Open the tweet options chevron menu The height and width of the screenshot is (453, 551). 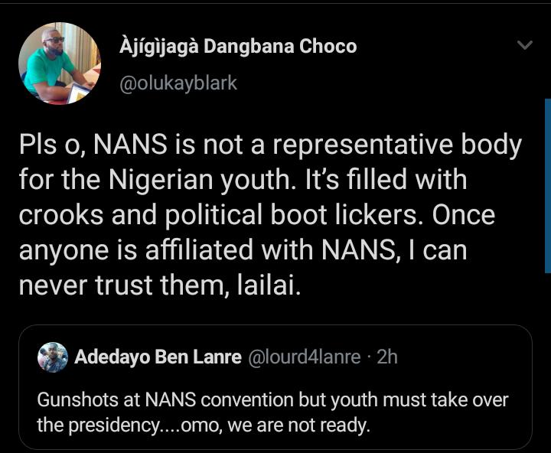coord(524,45)
